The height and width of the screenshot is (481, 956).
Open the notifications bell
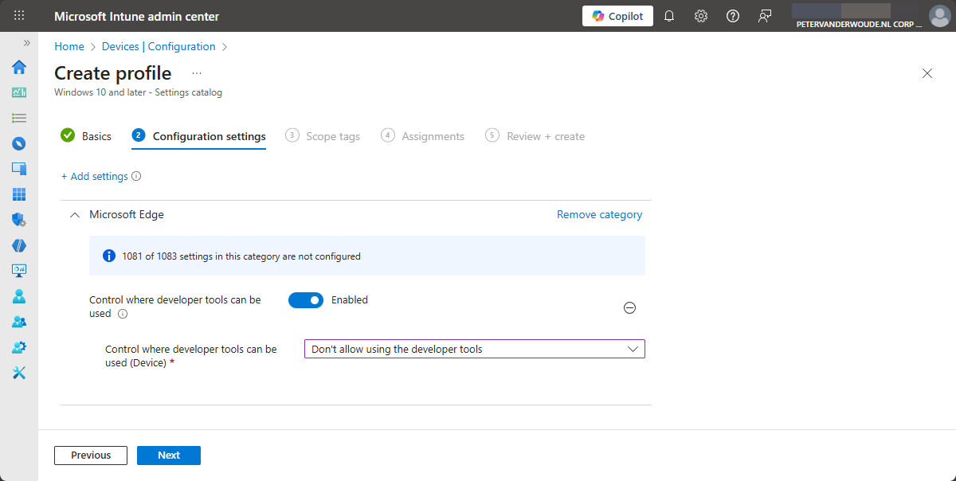click(669, 16)
